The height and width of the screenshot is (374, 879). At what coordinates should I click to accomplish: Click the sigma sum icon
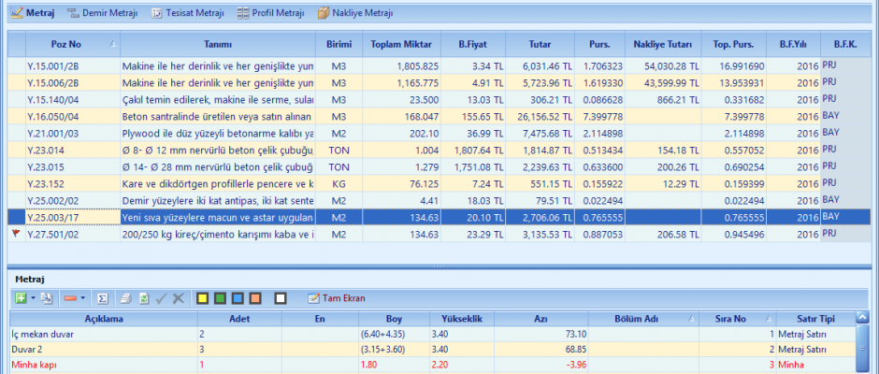click(x=103, y=298)
